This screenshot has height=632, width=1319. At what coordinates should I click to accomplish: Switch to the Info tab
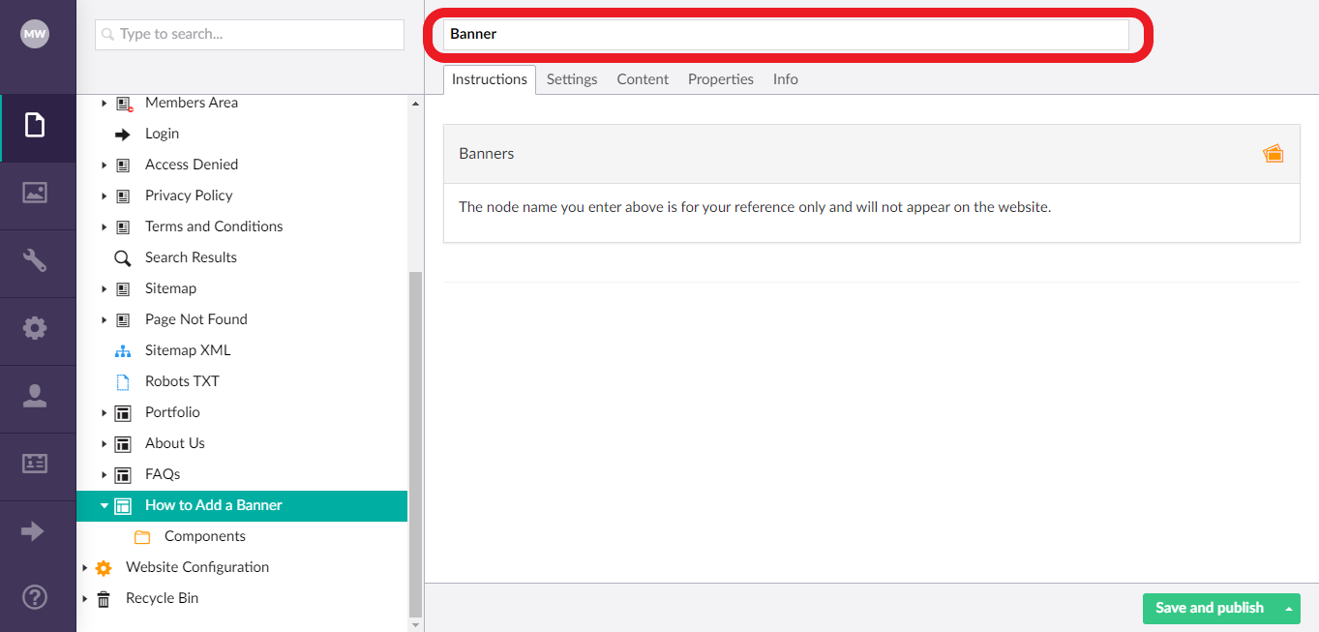click(786, 79)
